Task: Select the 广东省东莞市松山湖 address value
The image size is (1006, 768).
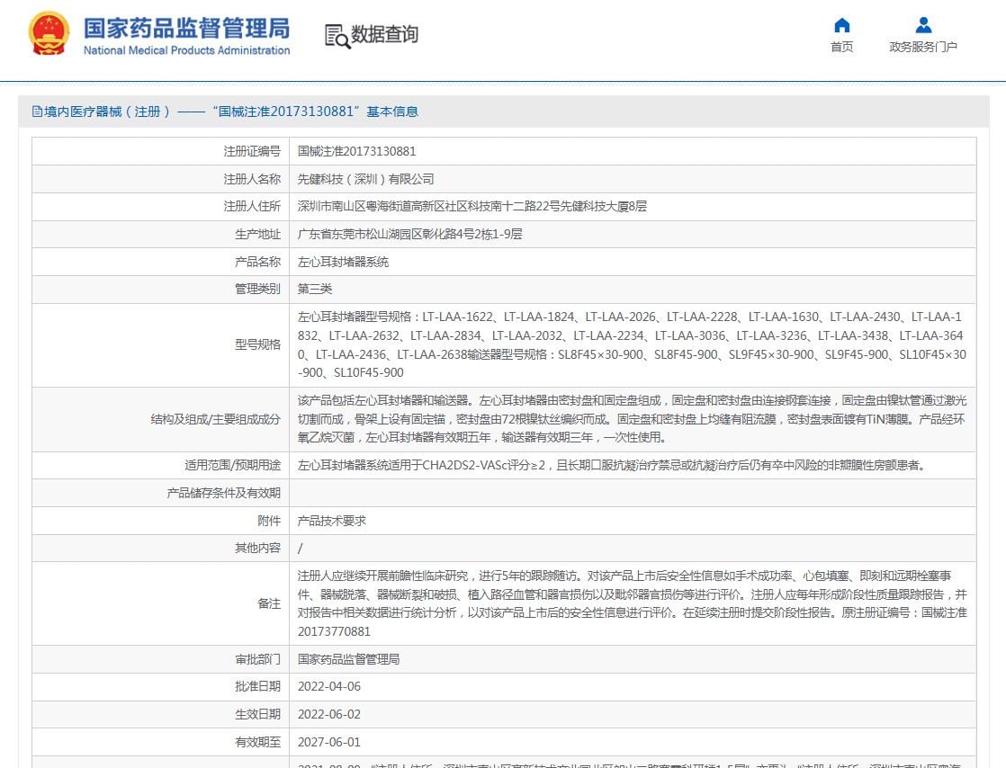Action: click(x=410, y=234)
